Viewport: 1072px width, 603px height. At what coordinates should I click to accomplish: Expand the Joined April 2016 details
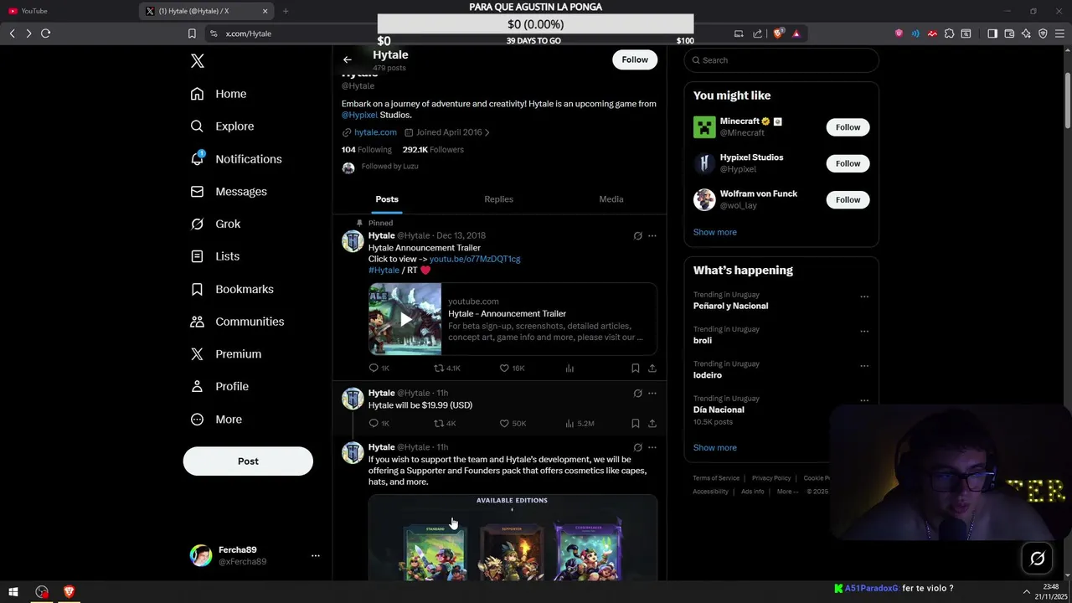(x=446, y=132)
